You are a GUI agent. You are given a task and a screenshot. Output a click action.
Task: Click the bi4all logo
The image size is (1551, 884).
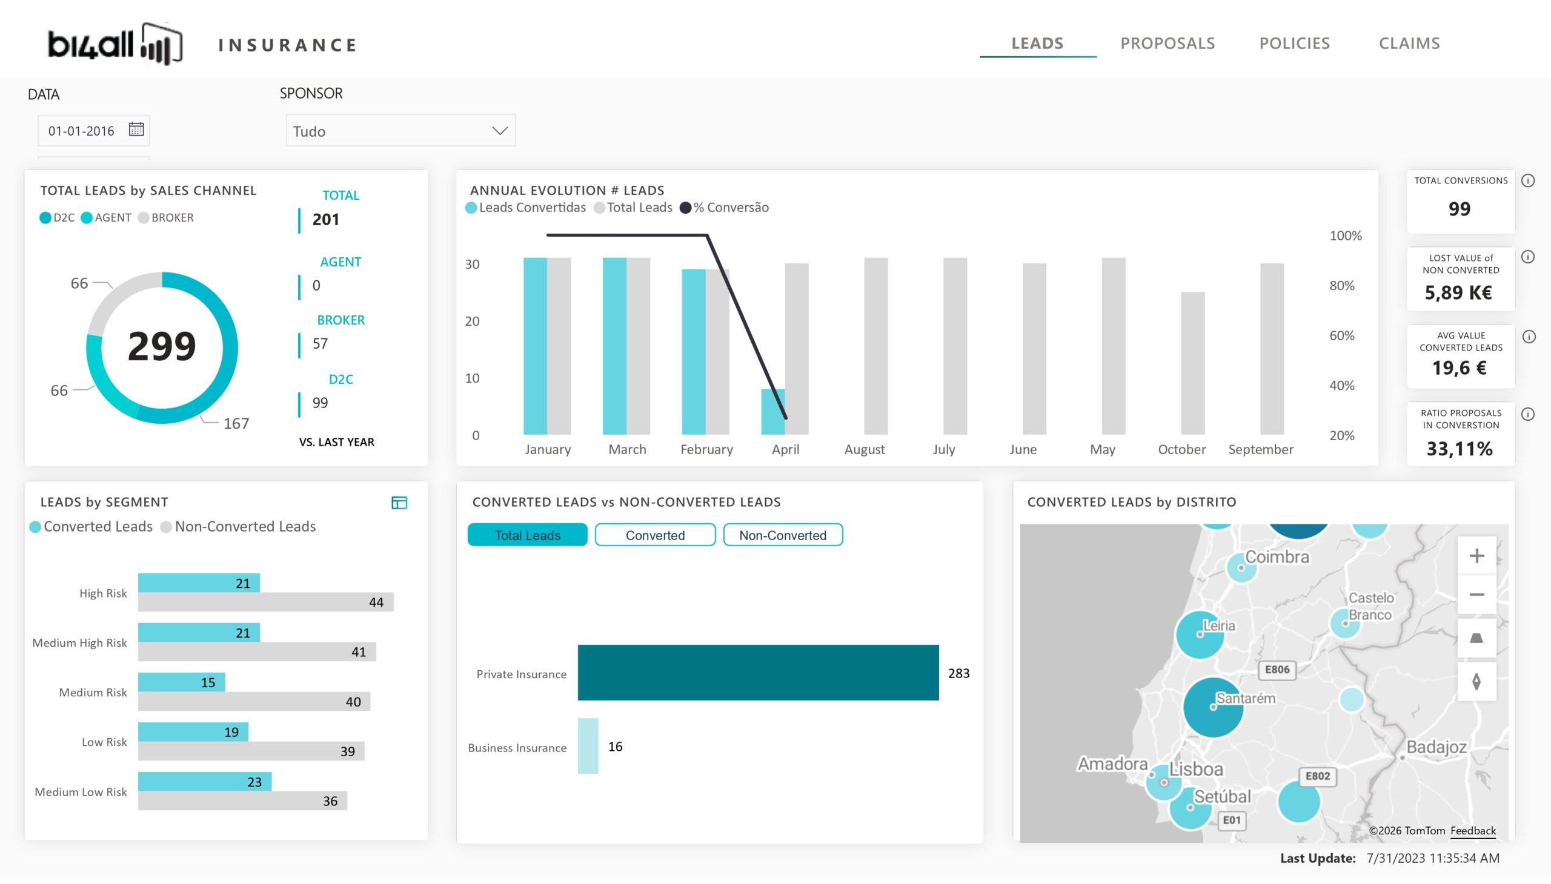115,44
